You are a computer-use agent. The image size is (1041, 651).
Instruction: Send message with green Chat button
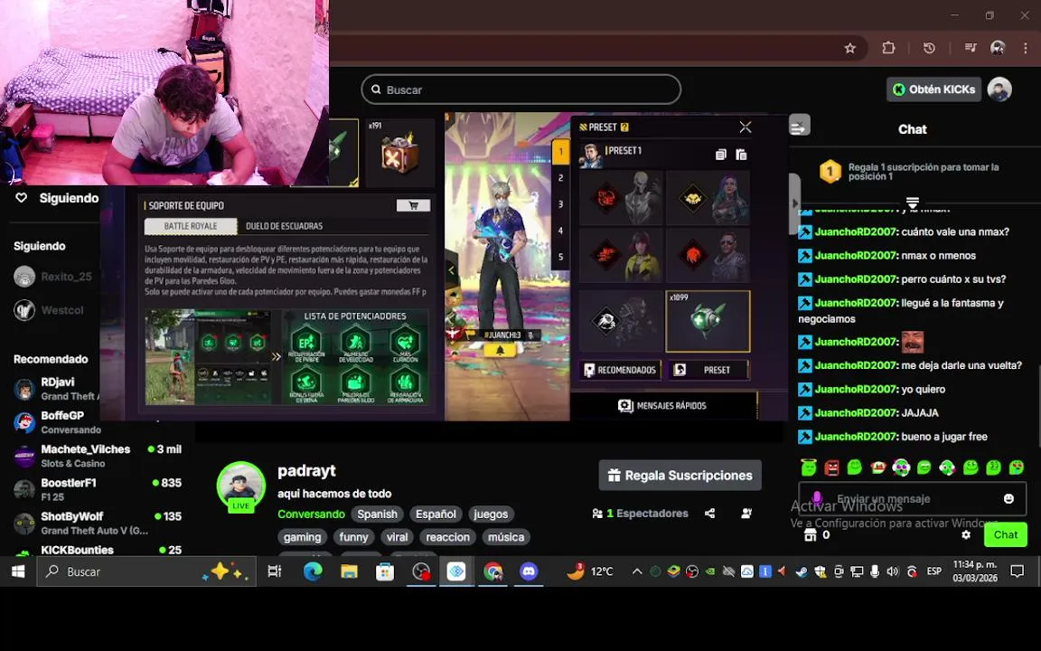1005,534
